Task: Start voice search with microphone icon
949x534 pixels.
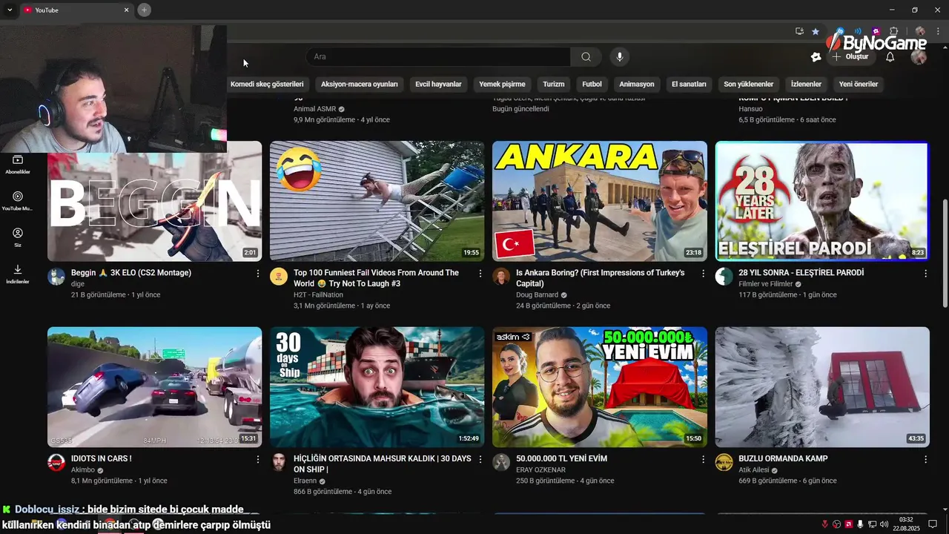Action: (x=620, y=57)
